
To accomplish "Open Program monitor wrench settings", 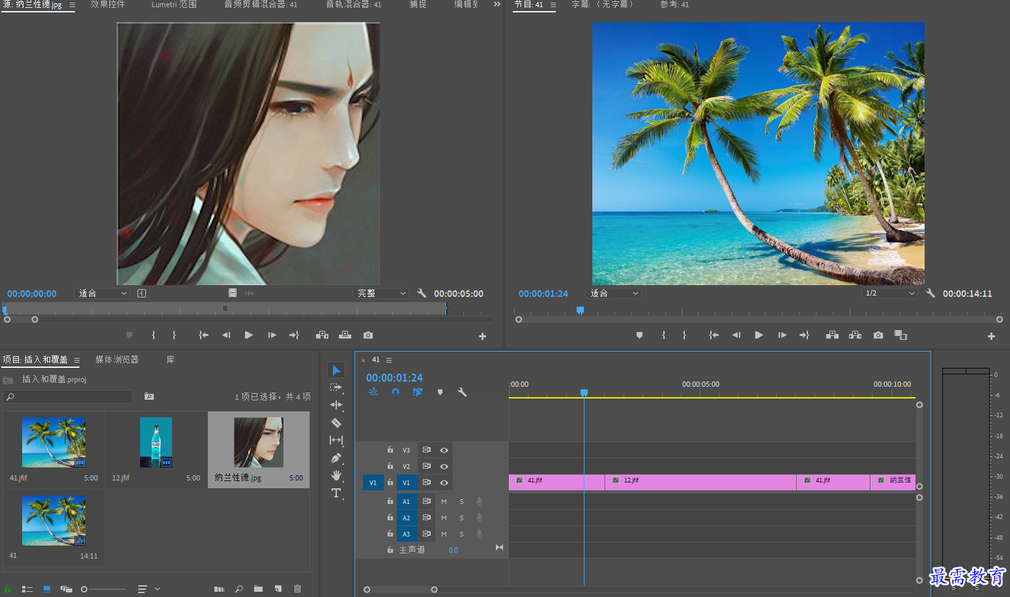I will [931, 293].
